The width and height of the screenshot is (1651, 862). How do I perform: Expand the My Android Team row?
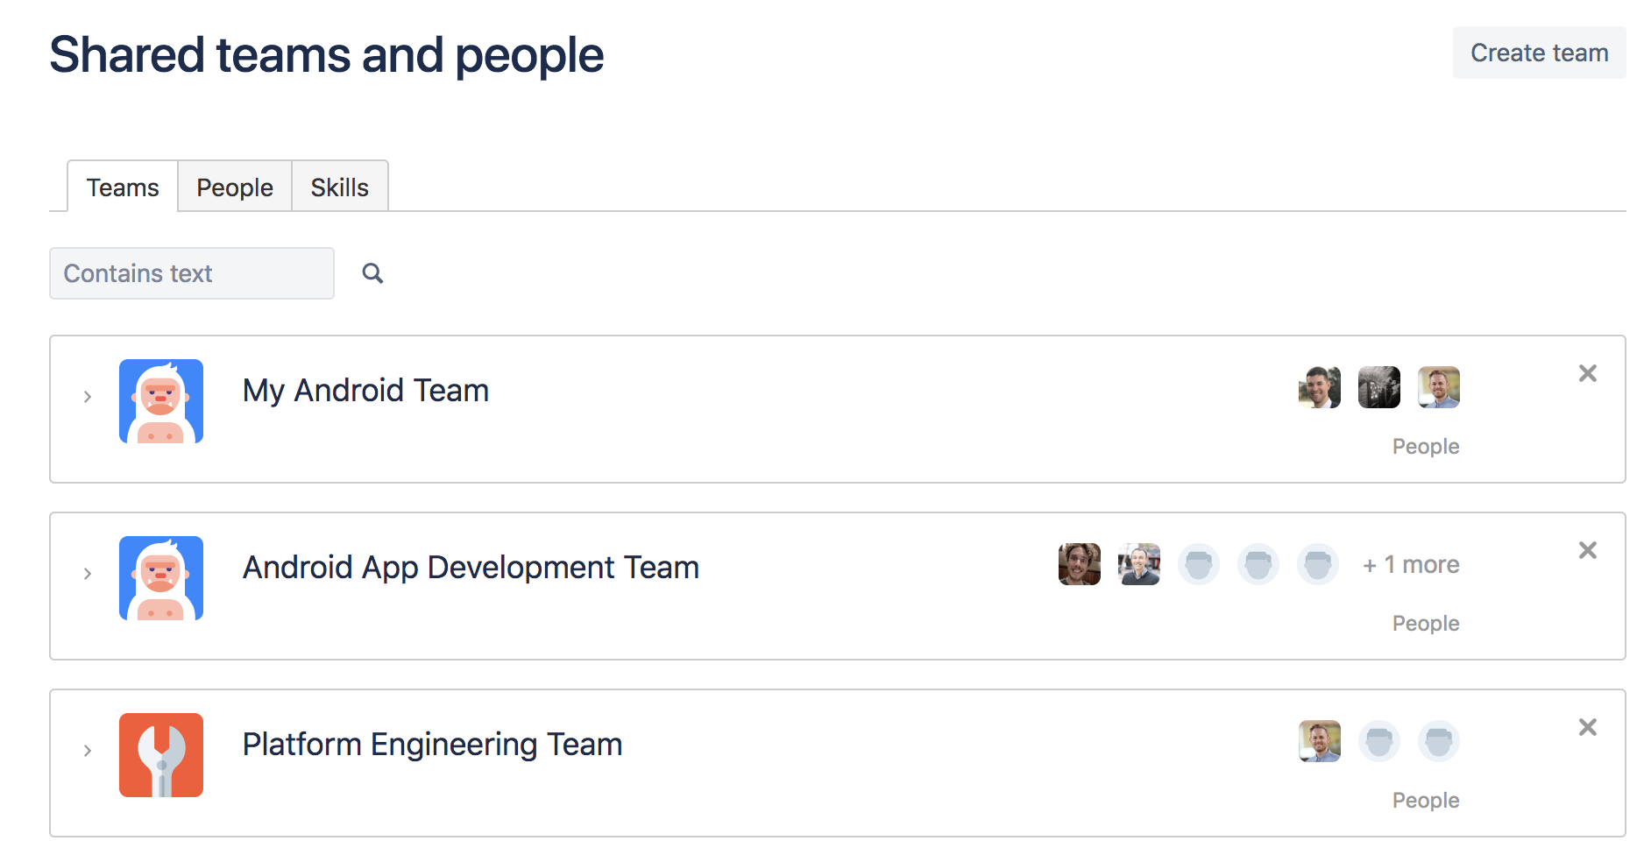[88, 397]
